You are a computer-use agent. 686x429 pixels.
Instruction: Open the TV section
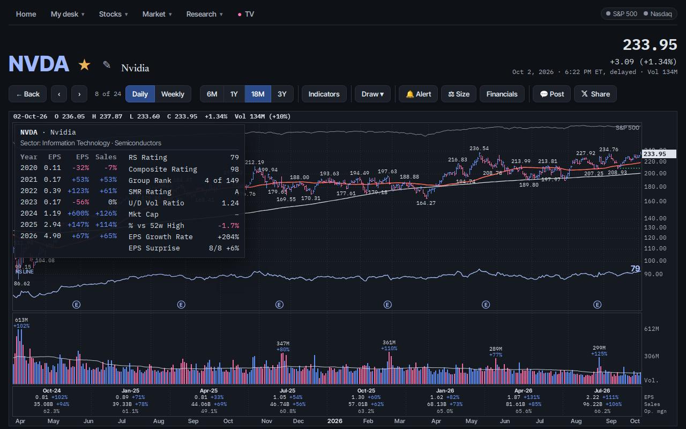(246, 14)
